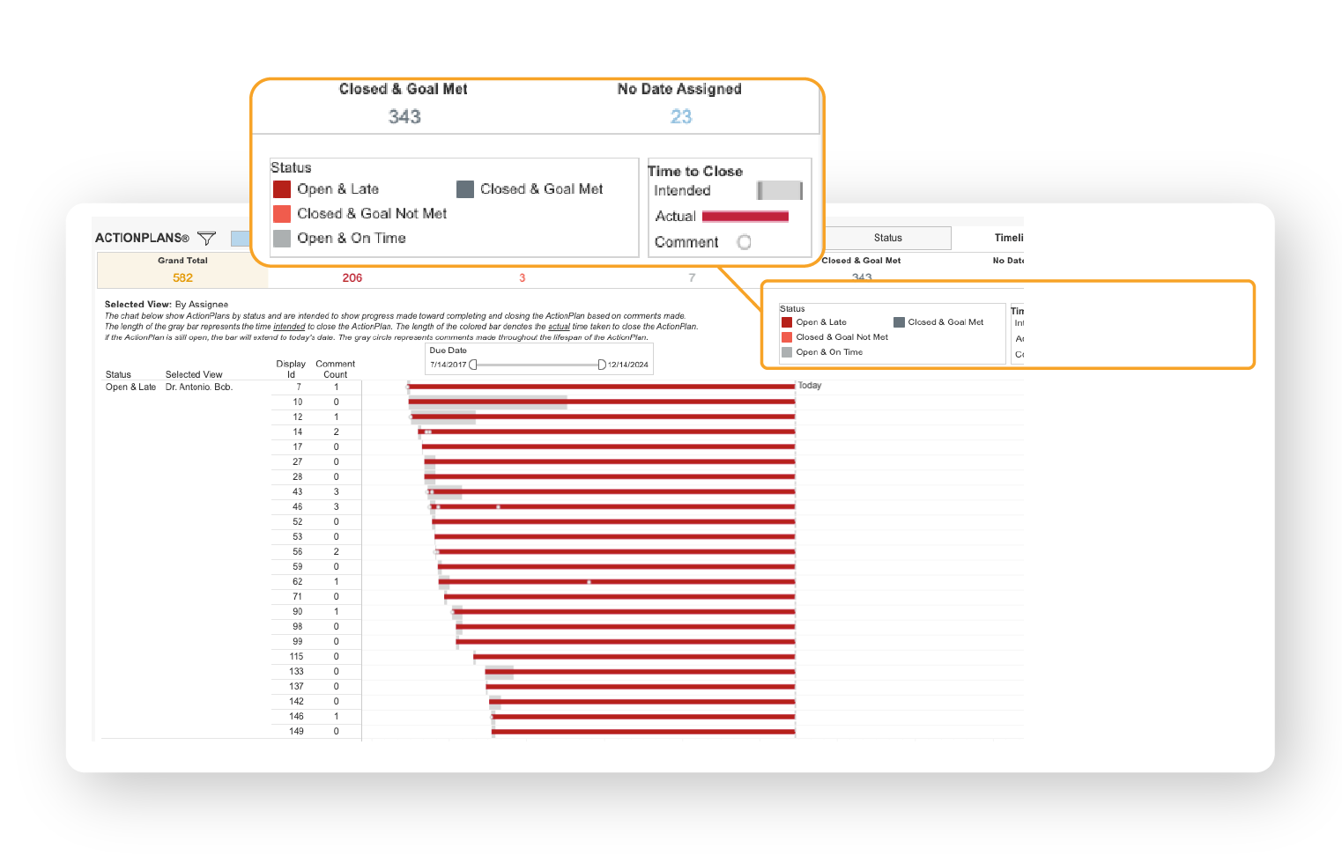The width and height of the screenshot is (1342, 863).
Task: Open the partially visible Timeline tab
Action: point(1008,238)
